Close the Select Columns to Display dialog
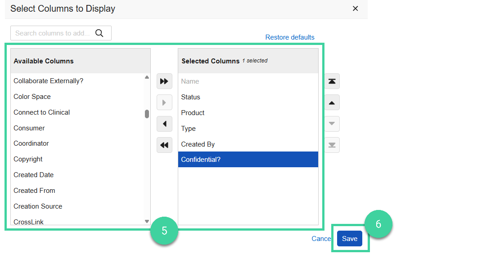The height and width of the screenshot is (263, 500). 355,9
